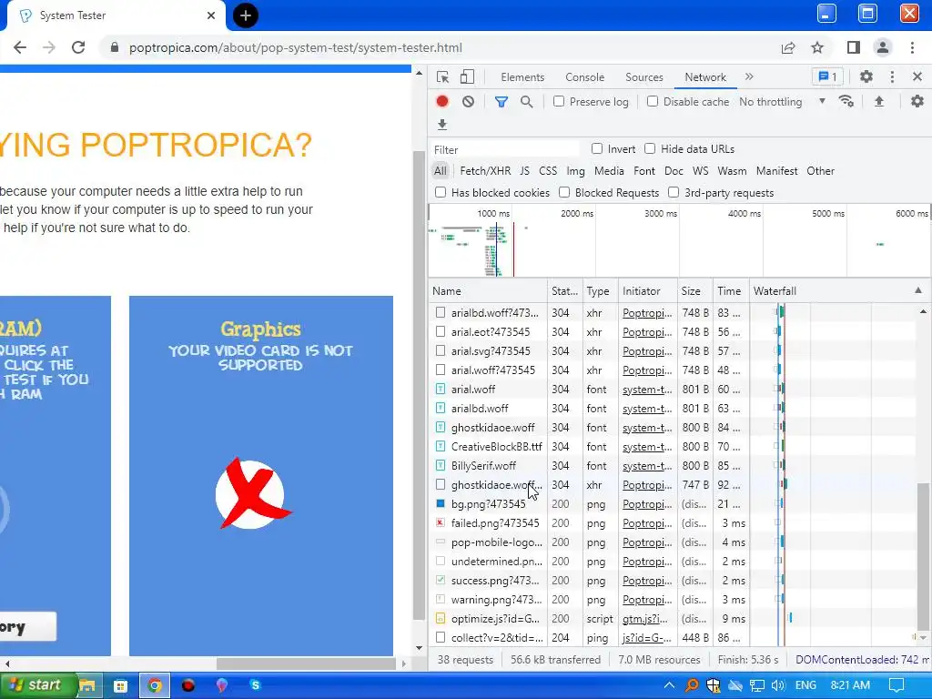
Task: Open Skype from the taskbar
Action: [255, 684]
